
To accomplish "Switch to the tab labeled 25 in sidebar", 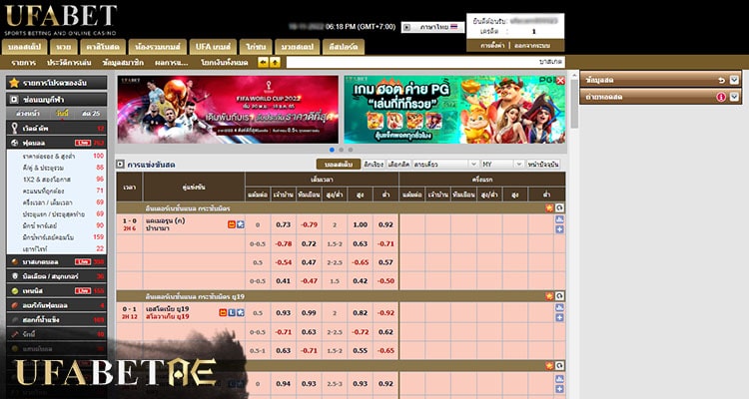I will 88,114.
